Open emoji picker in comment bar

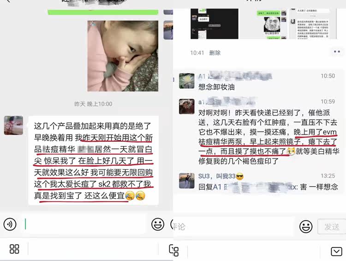305,226
